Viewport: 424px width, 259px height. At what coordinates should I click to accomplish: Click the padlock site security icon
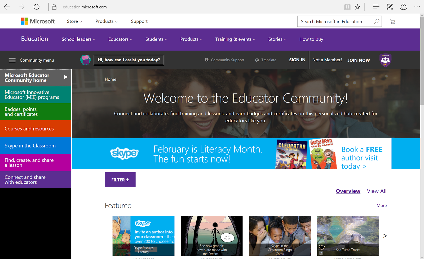54,7
